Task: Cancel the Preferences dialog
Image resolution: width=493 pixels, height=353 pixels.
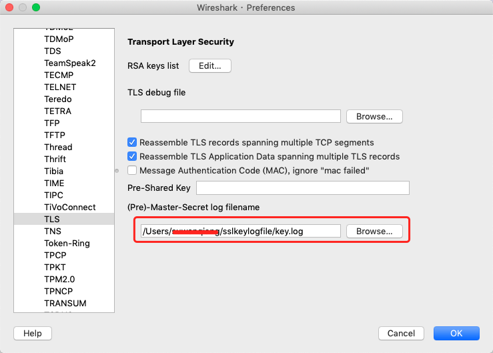Action: point(401,333)
